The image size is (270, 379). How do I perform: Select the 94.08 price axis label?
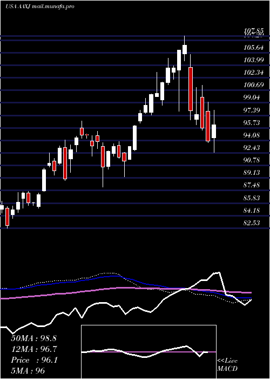[252, 135]
